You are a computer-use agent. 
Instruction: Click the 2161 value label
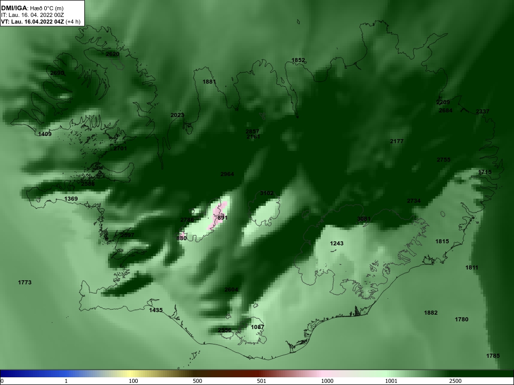(x=253, y=137)
